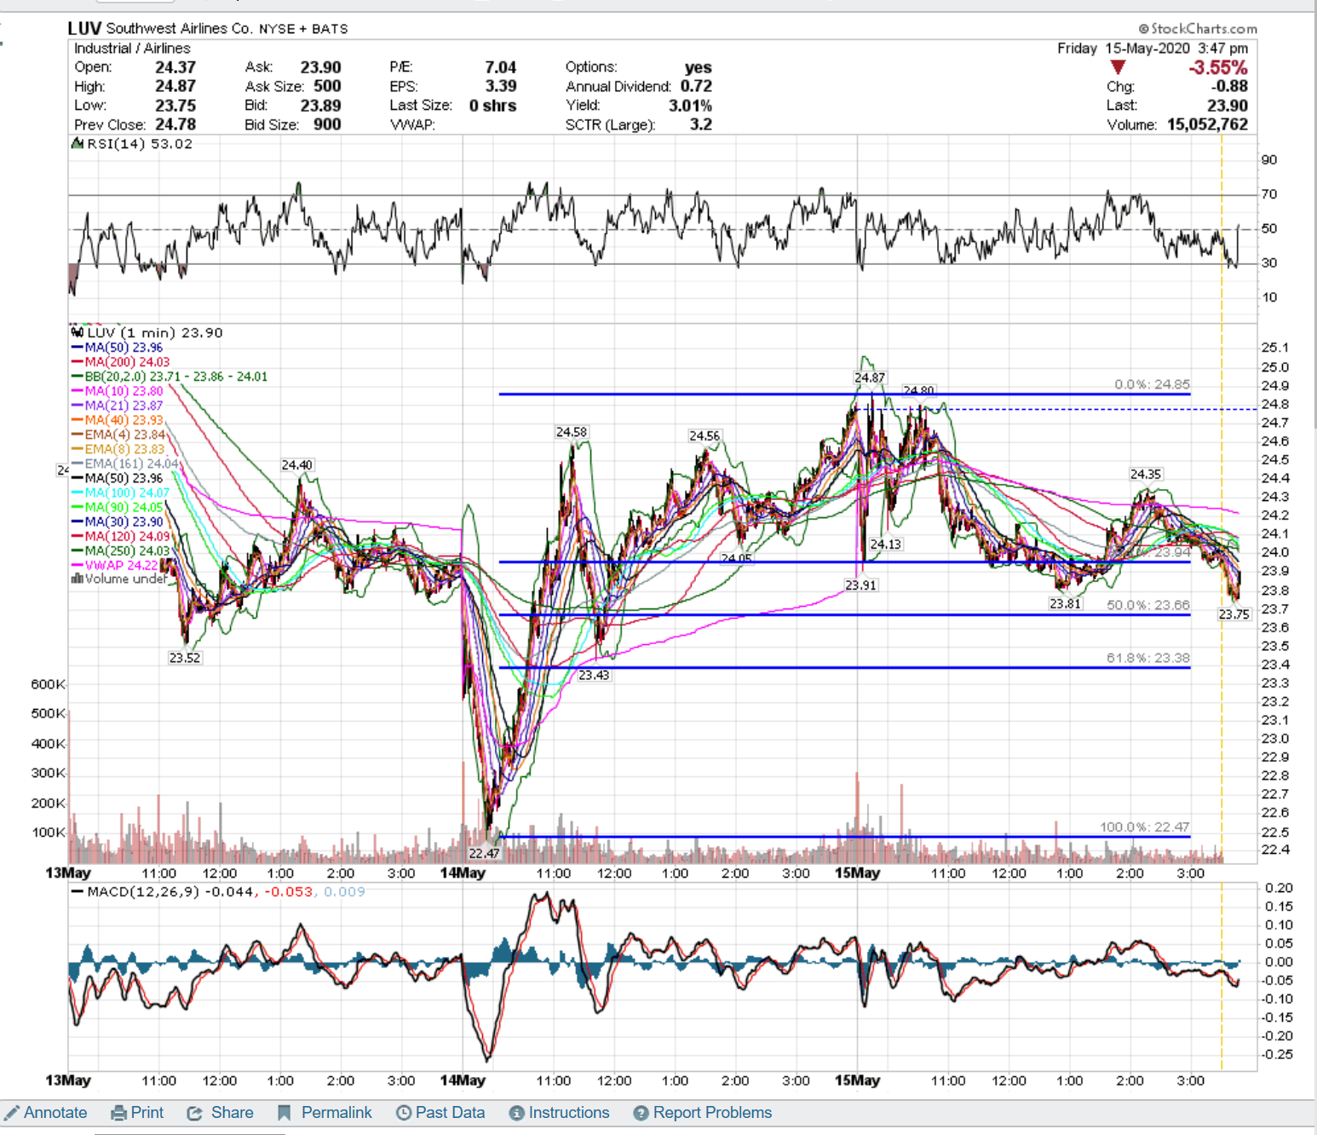
Task: Open the Instructions link
Action: click(568, 1113)
